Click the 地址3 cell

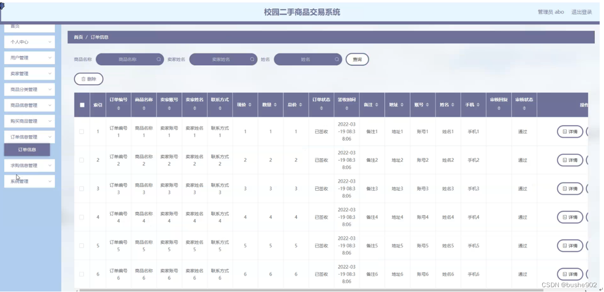pyautogui.click(x=397, y=189)
